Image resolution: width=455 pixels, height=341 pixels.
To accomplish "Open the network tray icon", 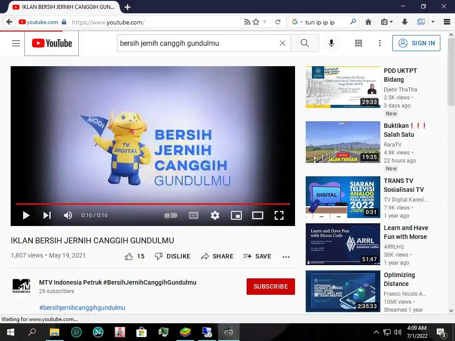I will (387, 332).
